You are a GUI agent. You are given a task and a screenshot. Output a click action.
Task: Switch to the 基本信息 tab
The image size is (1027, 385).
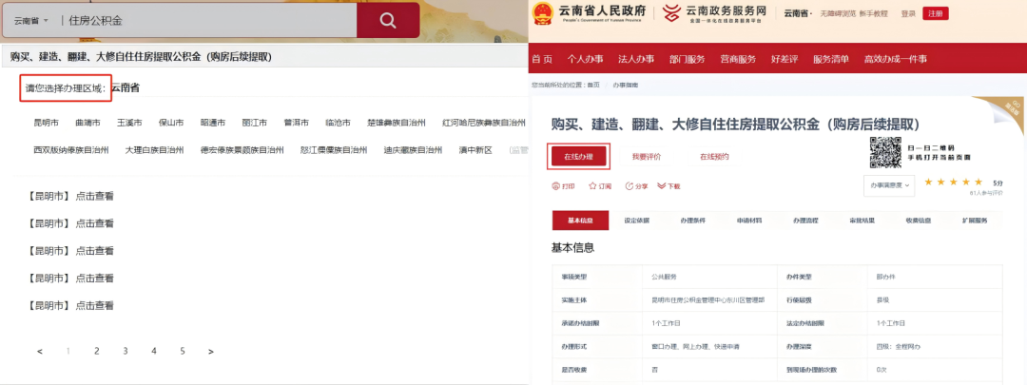point(580,221)
